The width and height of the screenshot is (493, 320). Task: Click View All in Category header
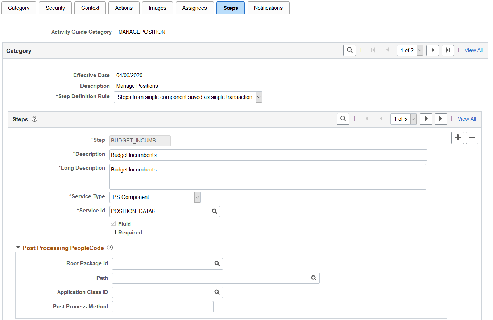tap(474, 50)
